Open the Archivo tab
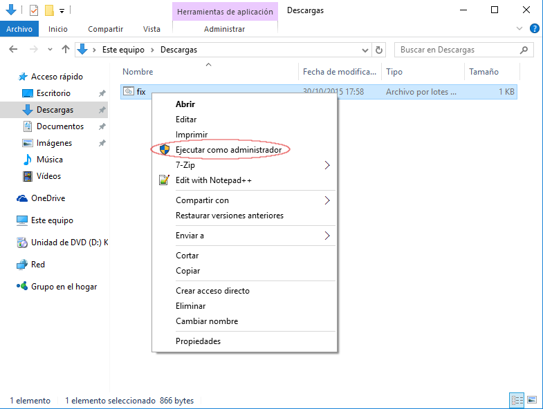This screenshot has height=409, width=543. [20, 29]
